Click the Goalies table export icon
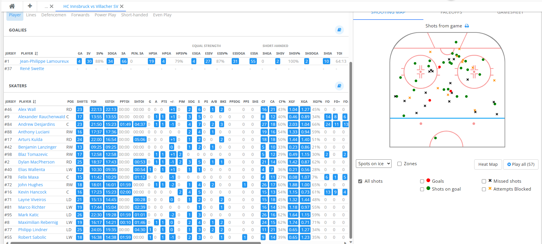Screen dimensions: 542x244 pos(339,30)
